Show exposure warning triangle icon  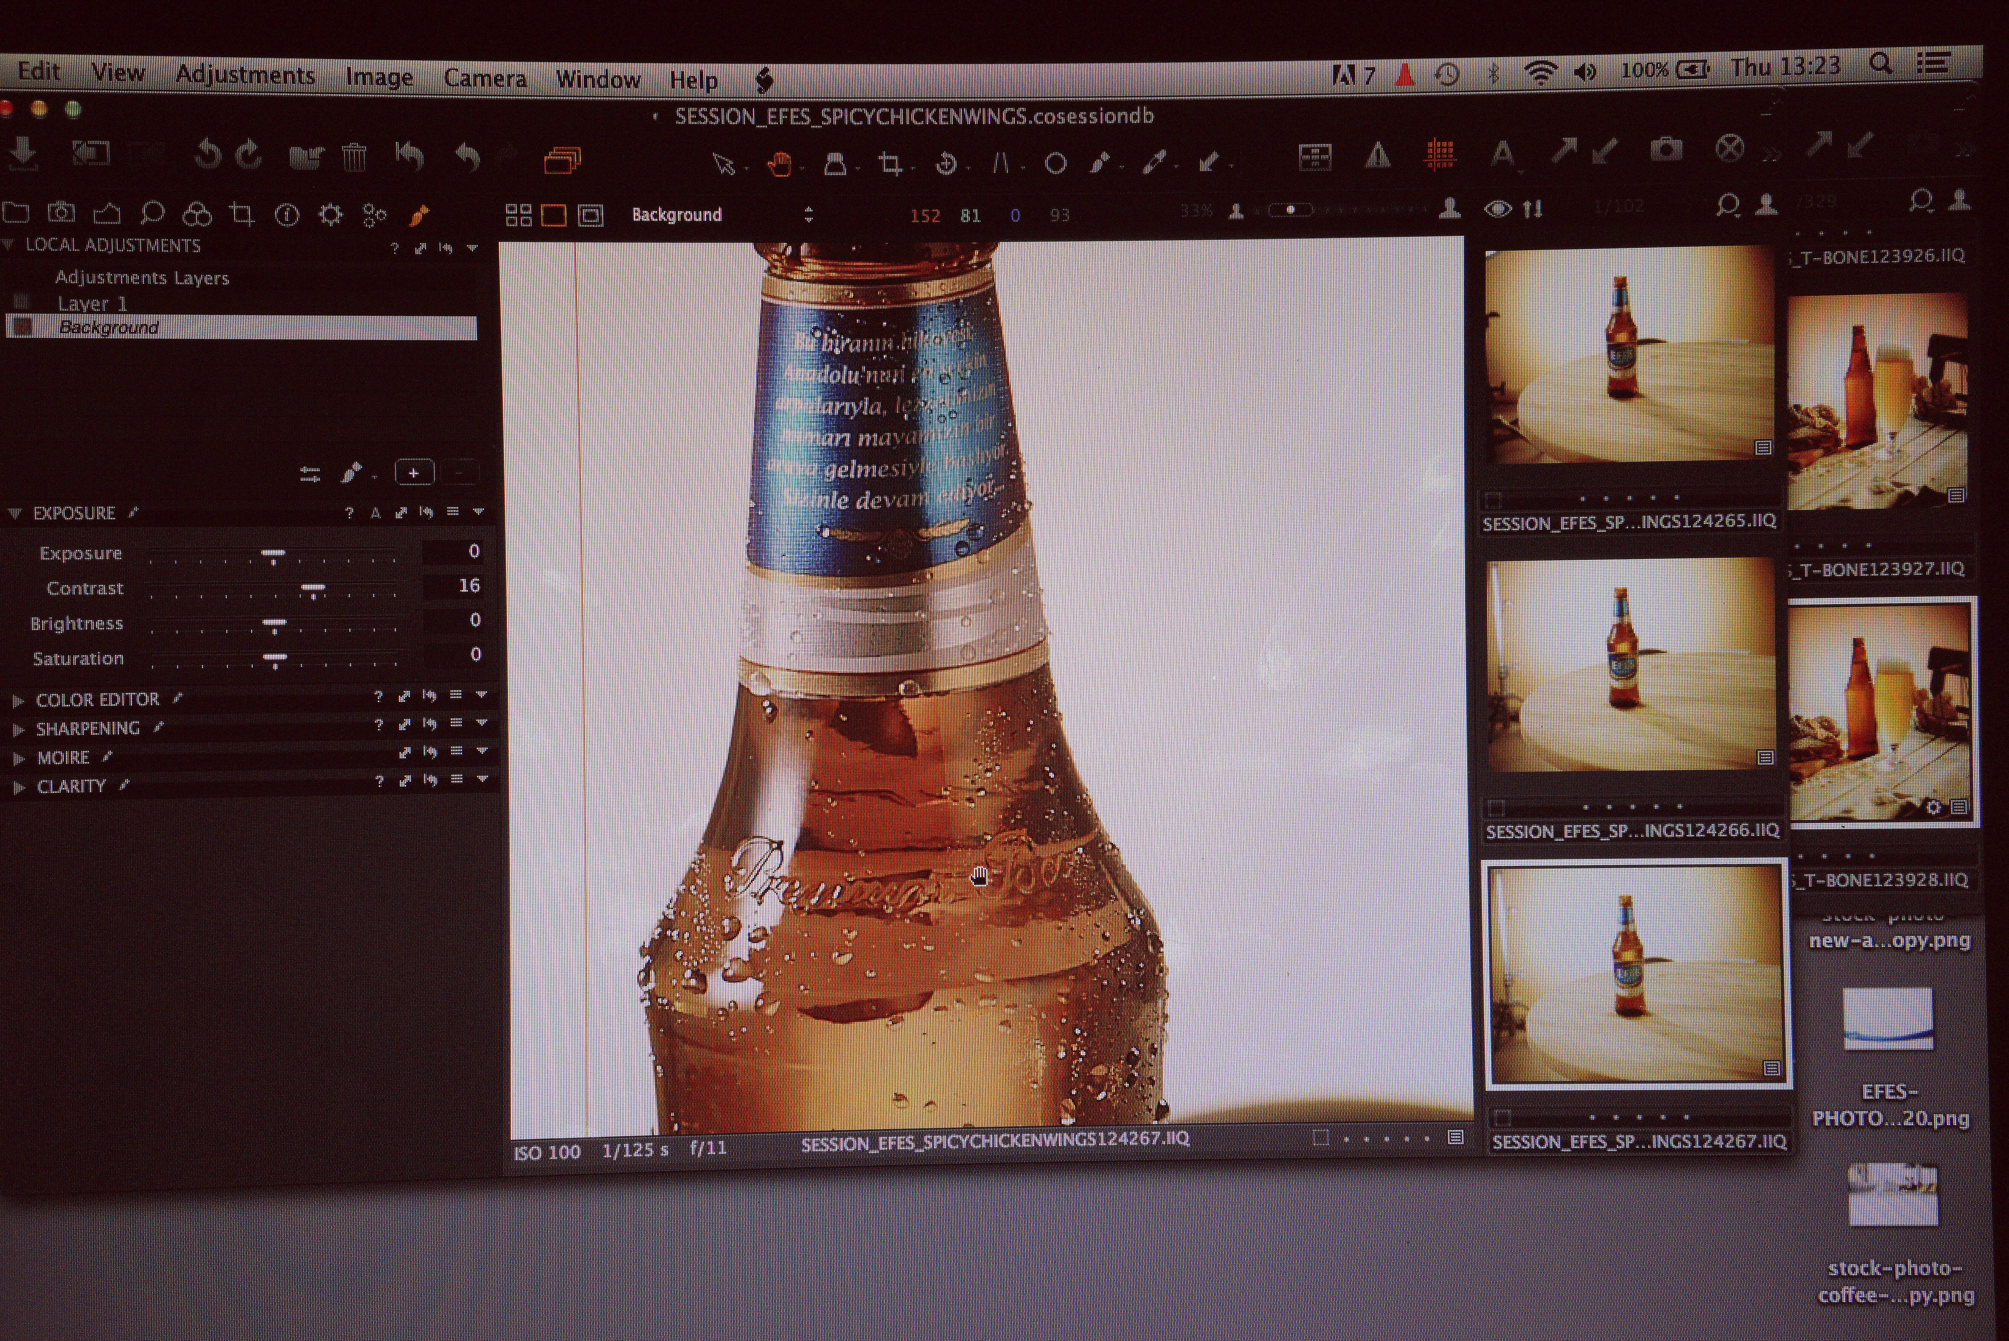[x=1377, y=155]
